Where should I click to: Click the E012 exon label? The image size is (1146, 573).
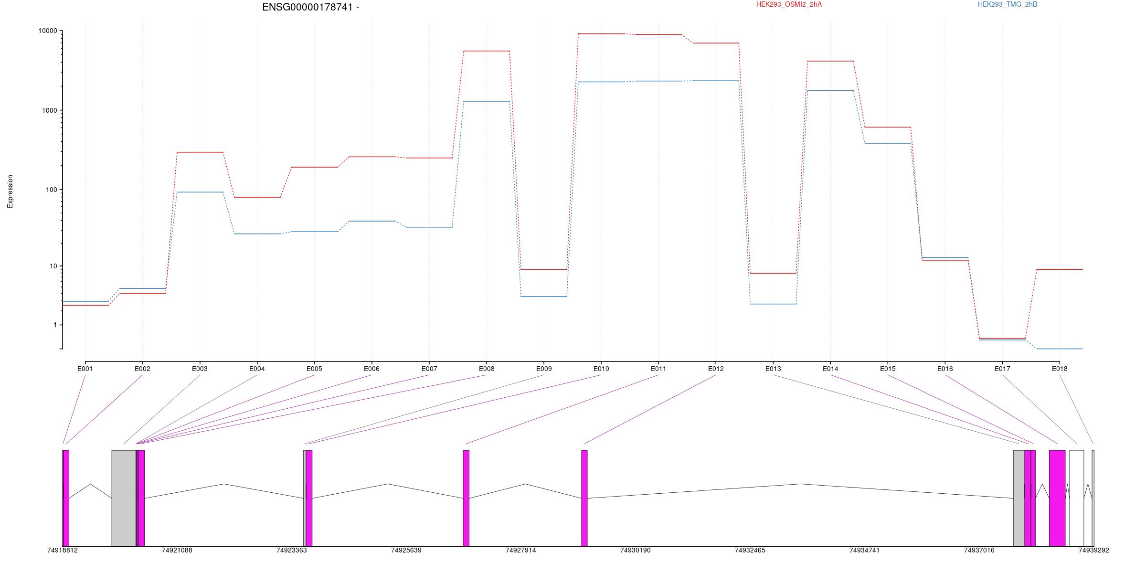[716, 369]
